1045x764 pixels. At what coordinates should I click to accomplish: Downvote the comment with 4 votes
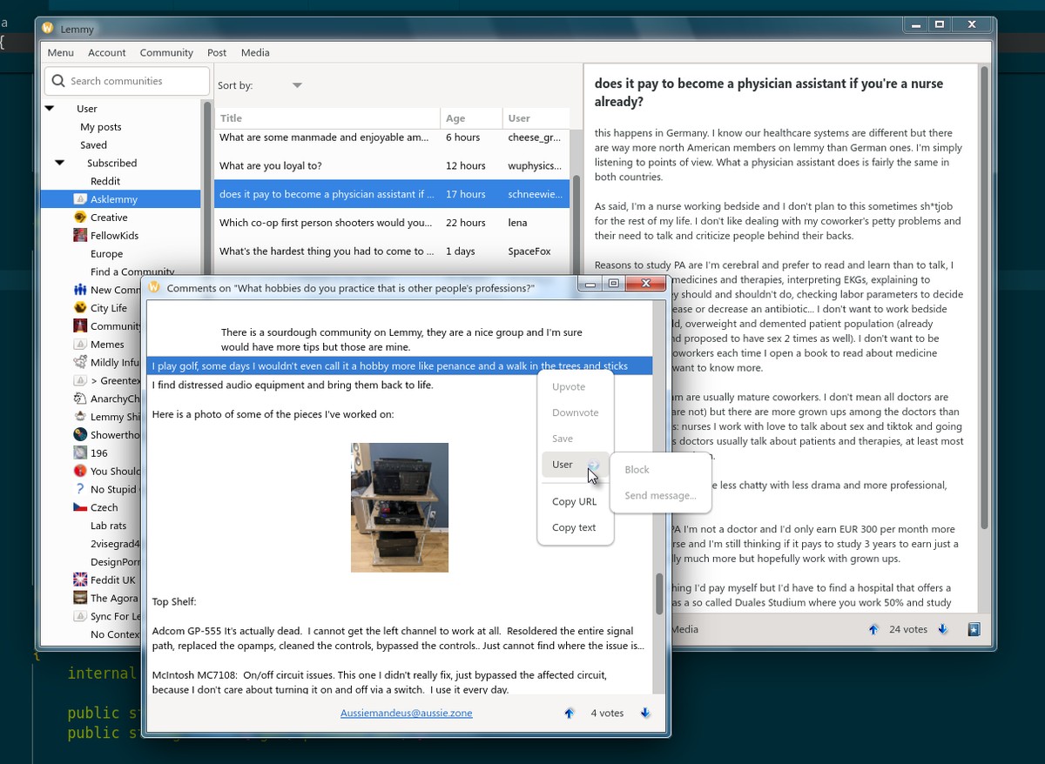[645, 713]
